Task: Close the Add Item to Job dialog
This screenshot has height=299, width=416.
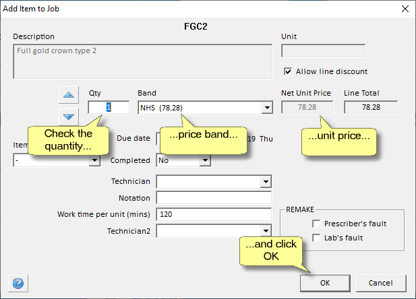Action: tap(405, 8)
